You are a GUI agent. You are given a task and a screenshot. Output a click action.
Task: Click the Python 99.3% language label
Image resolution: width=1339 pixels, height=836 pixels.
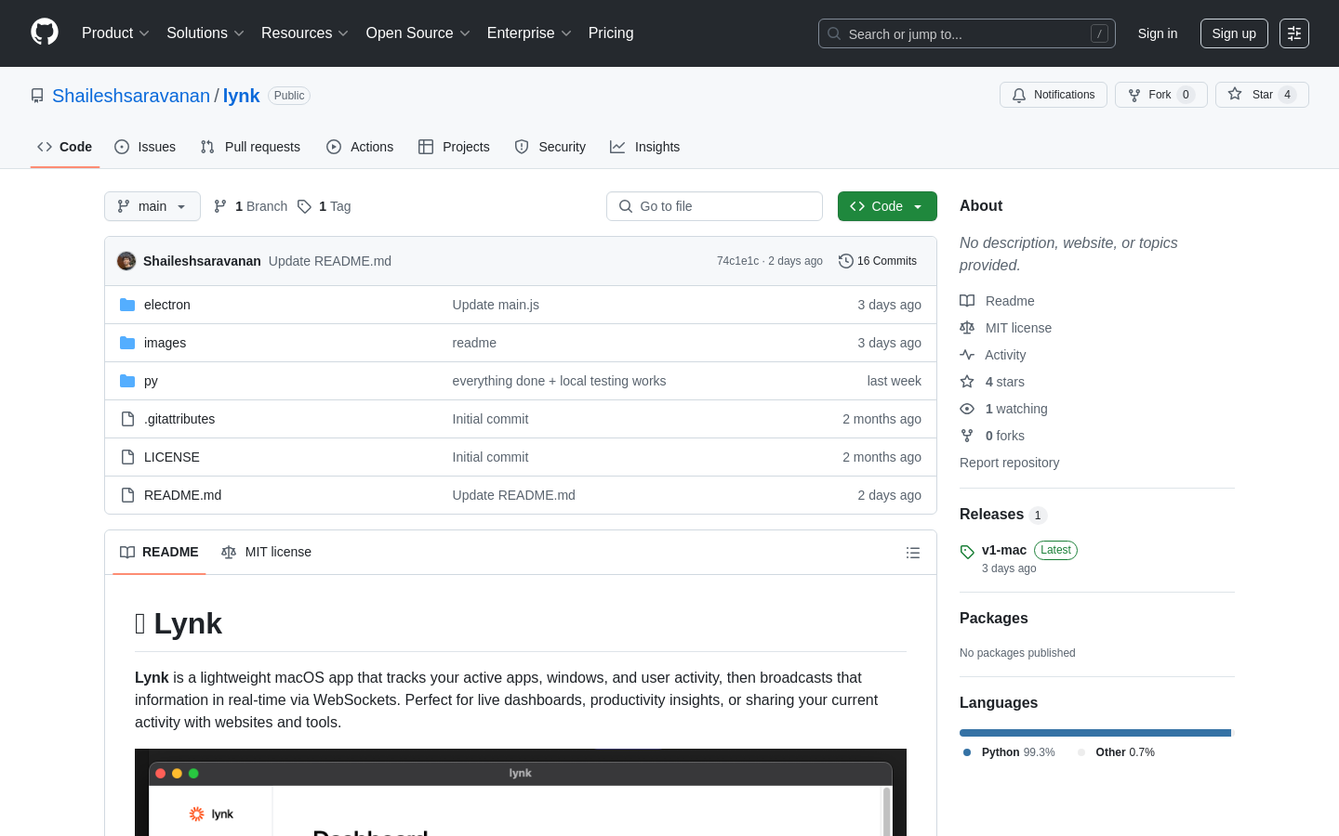1010,752
